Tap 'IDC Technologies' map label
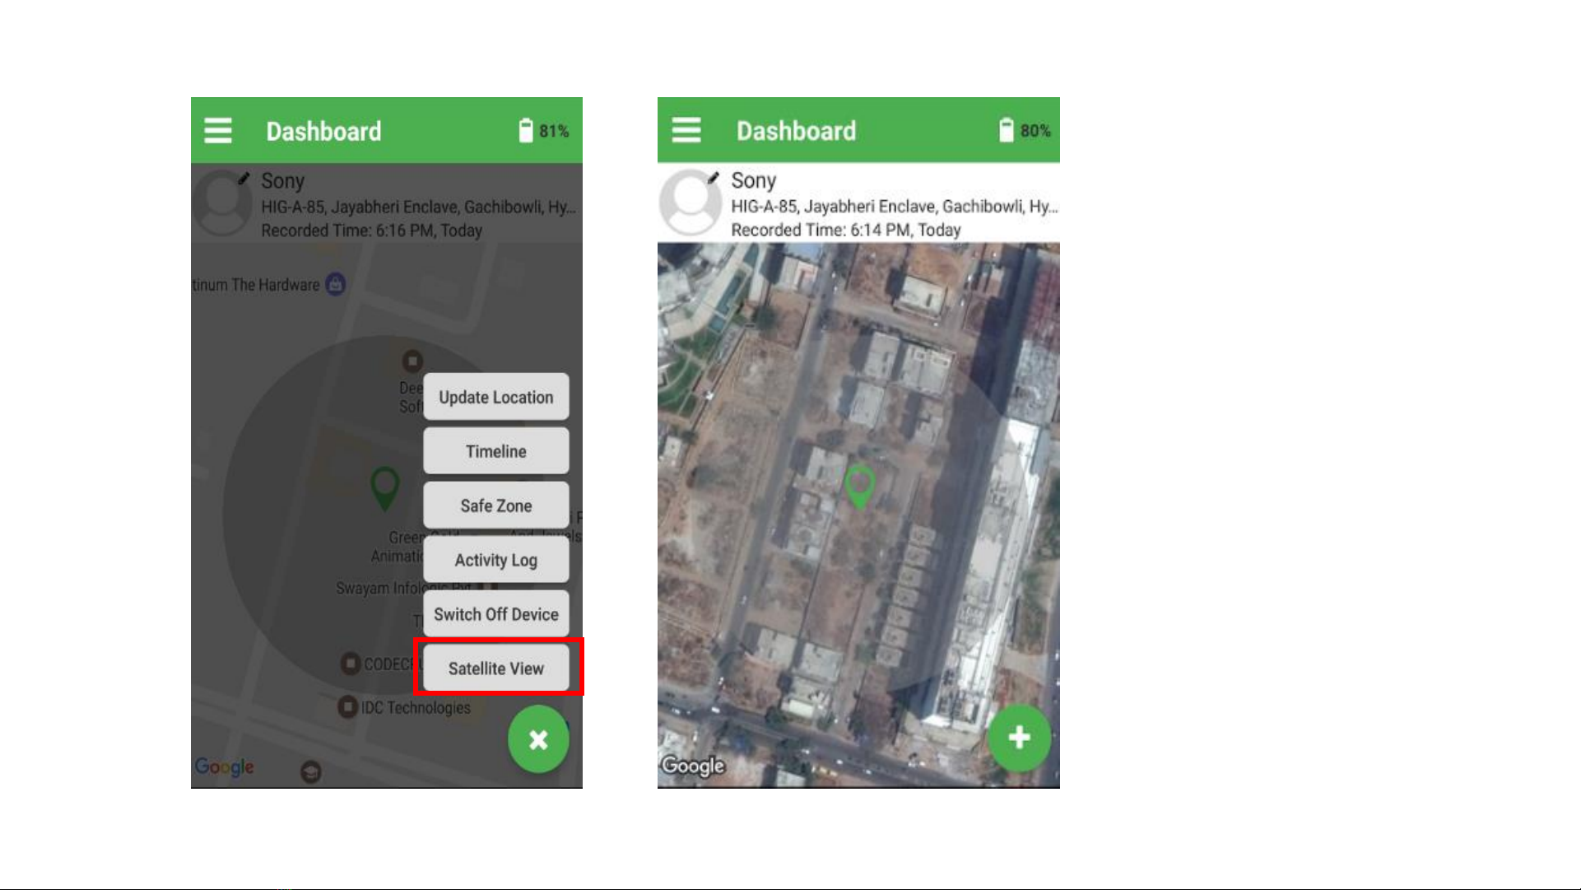This screenshot has height=890, width=1581. (x=416, y=708)
